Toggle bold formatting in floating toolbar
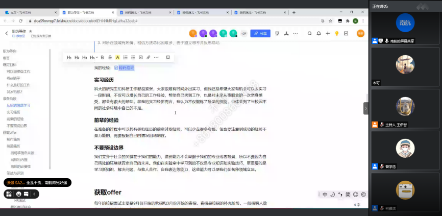Viewport: 442px width, 216px height. (102, 57)
